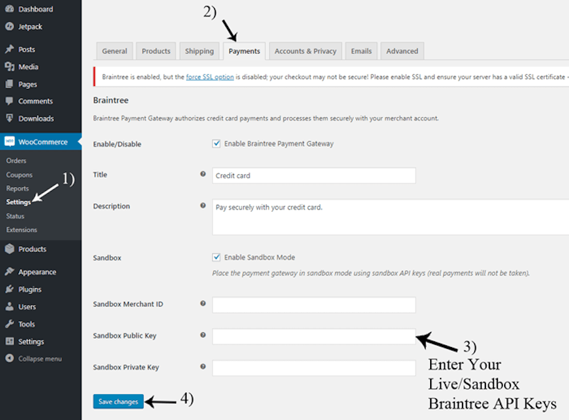Open the Accounts & Privacy tab
The height and width of the screenshot is (420, 569).
tap(306, 51)
